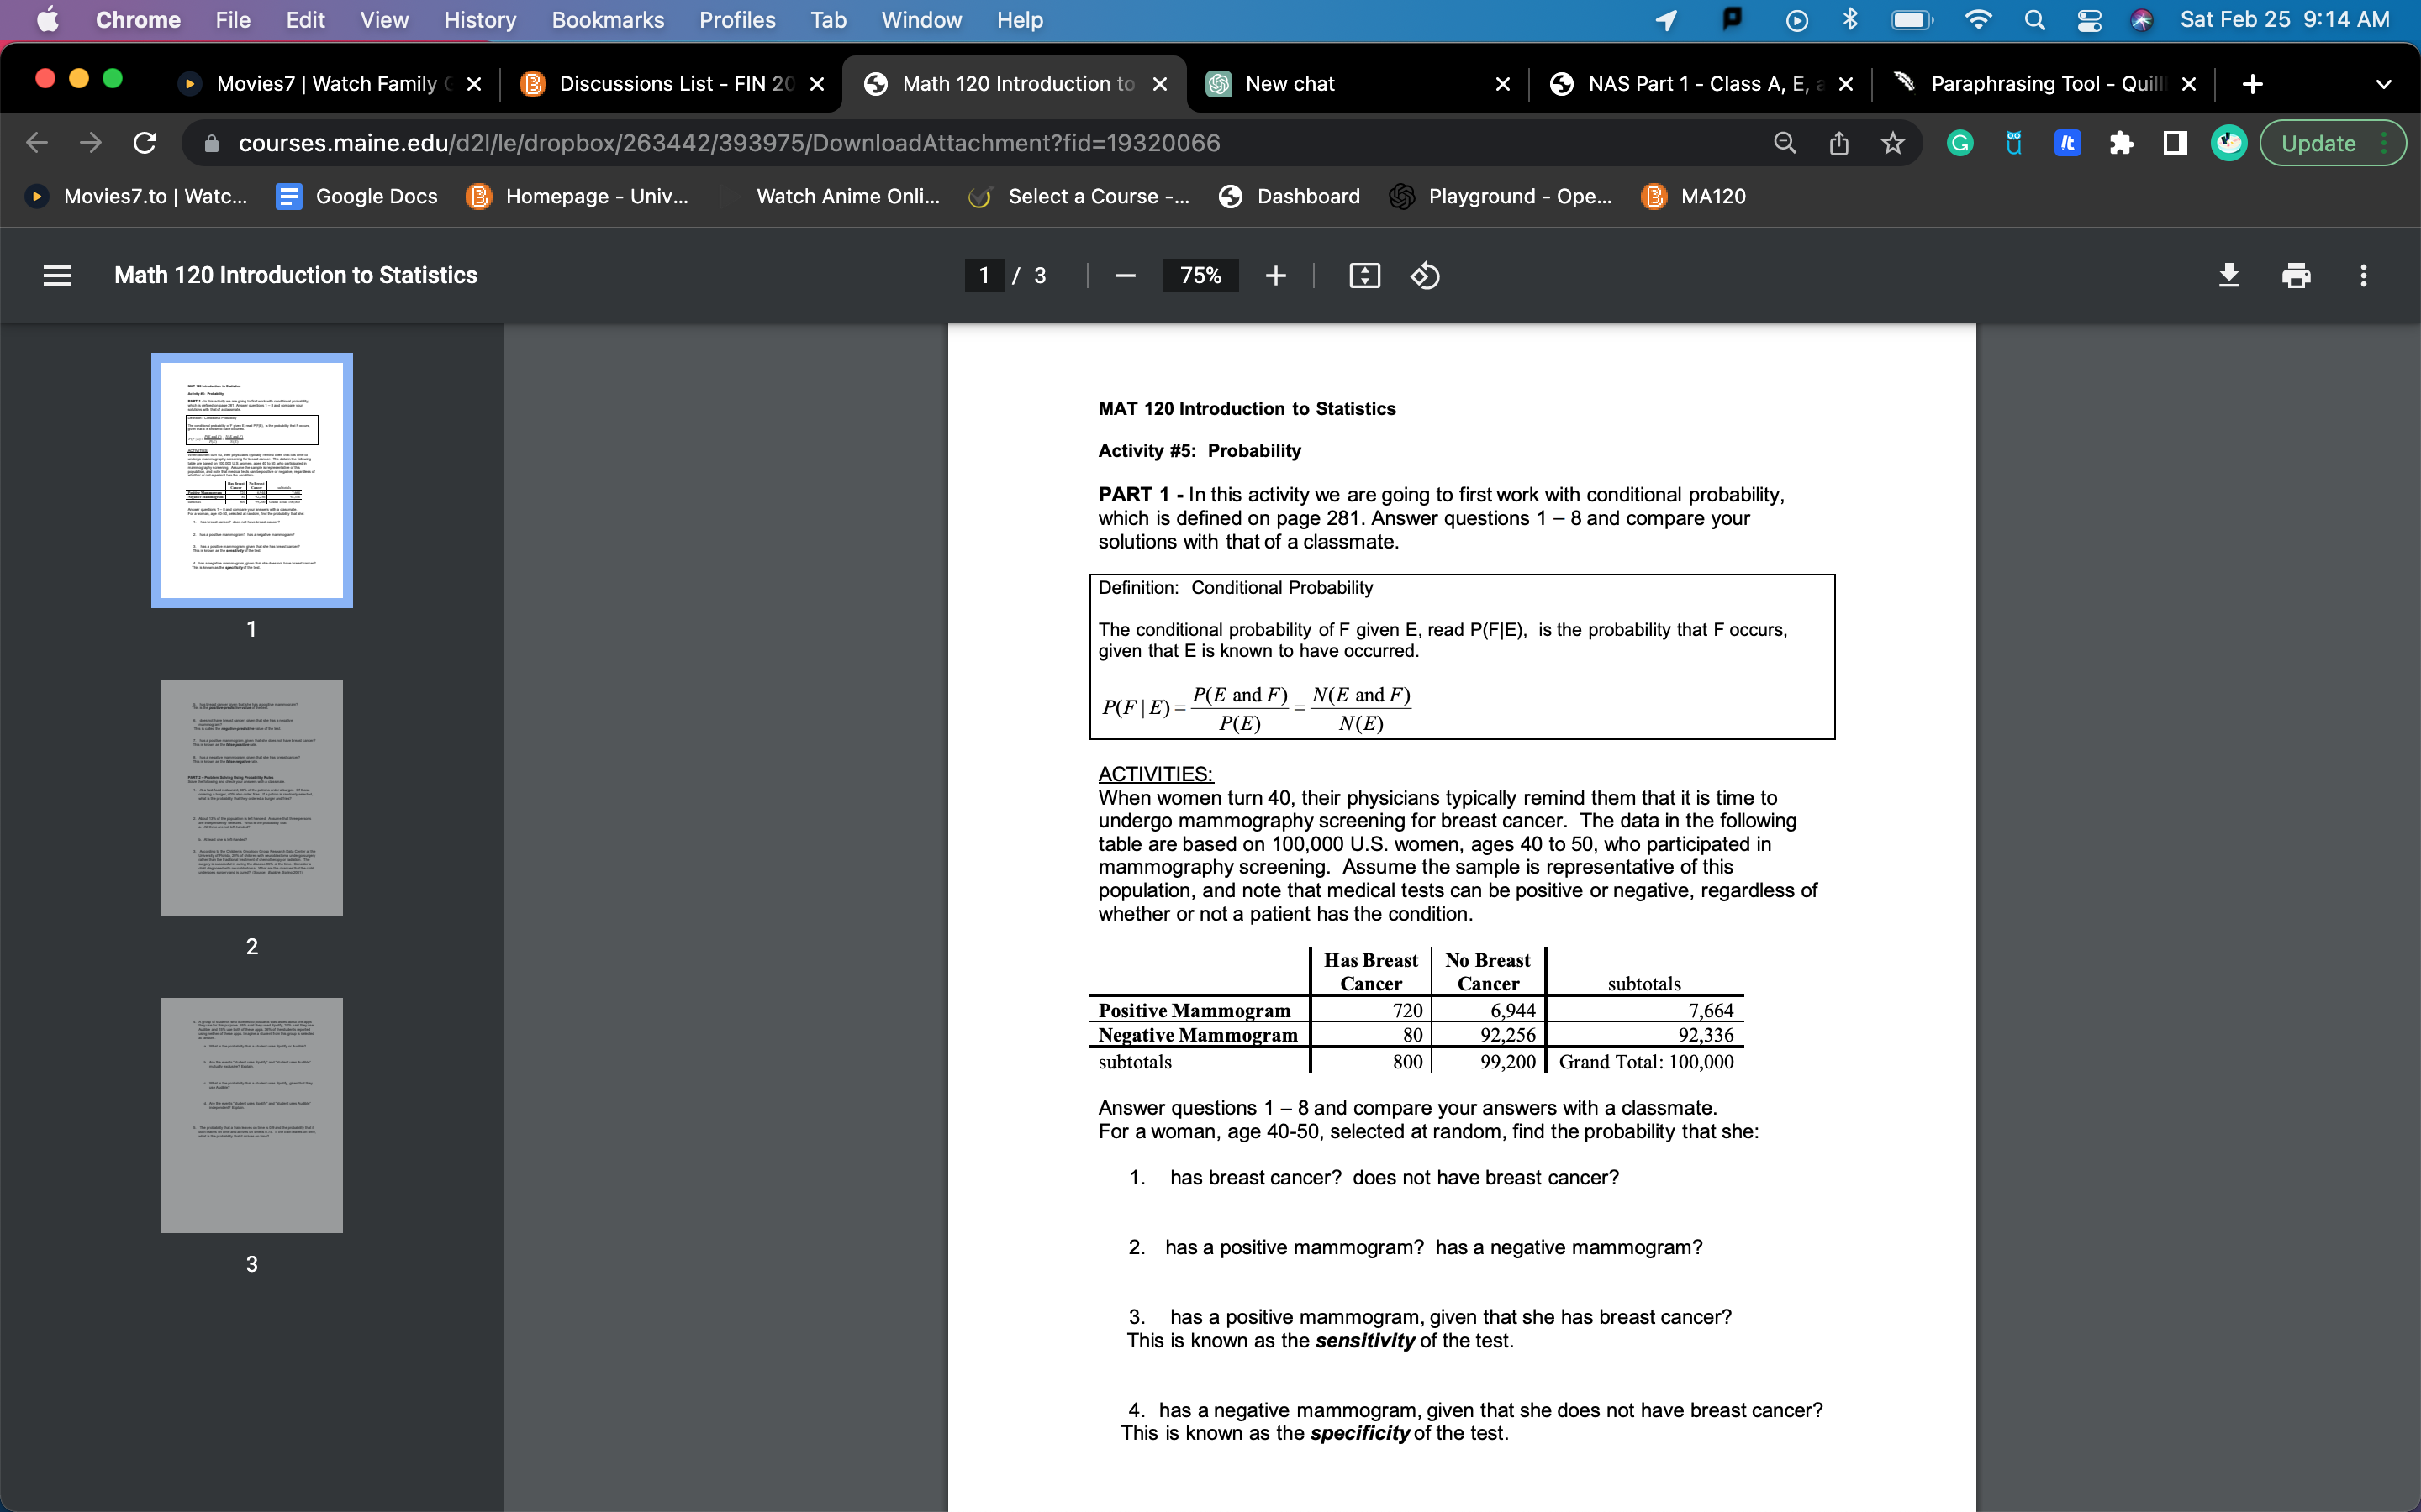
Task: Zoom out using the minus control
Action: pos(1125,275)
